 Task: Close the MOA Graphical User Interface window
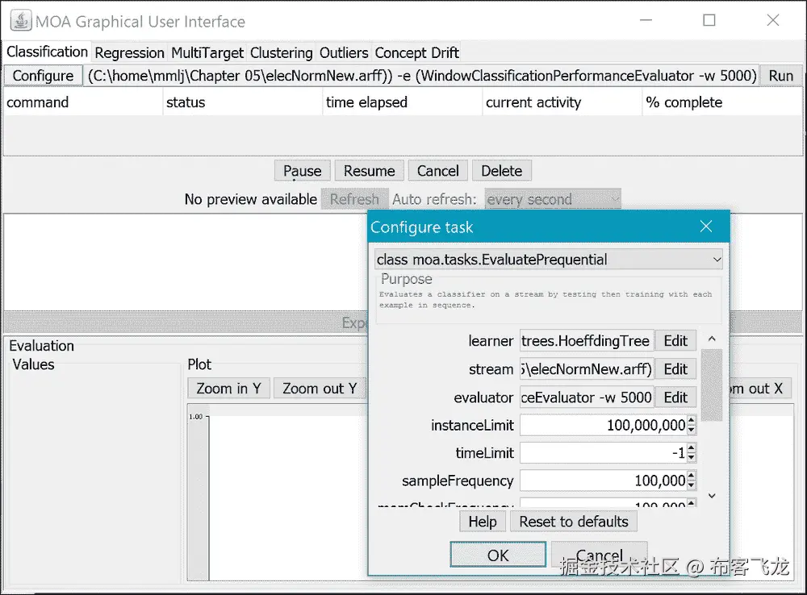(772, 20)
